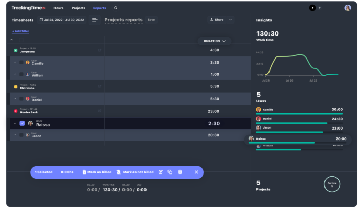Expand the Jason row chevron

(15, 135)
